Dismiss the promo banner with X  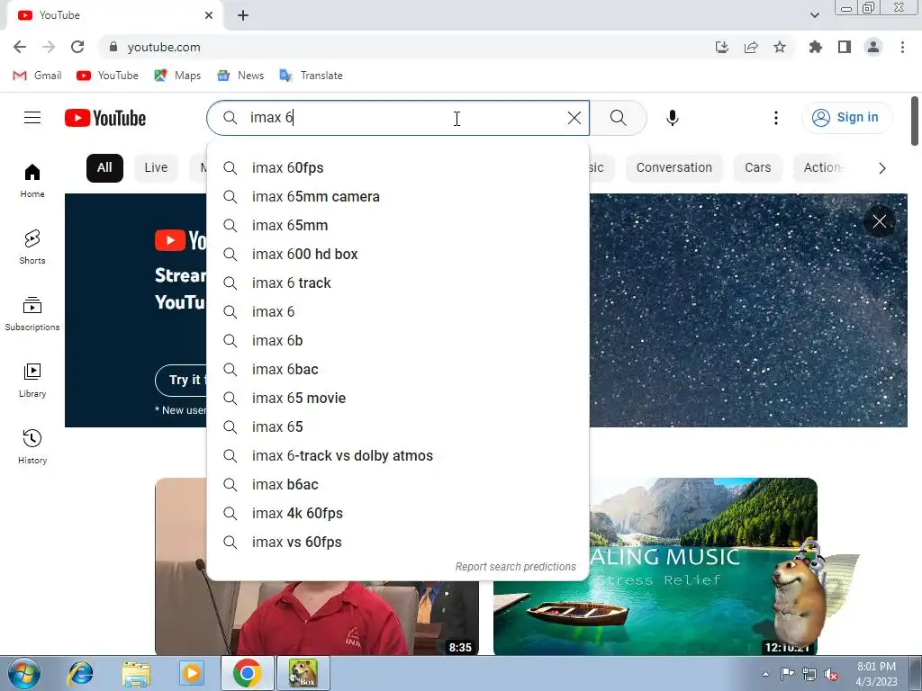click(879, 221)
